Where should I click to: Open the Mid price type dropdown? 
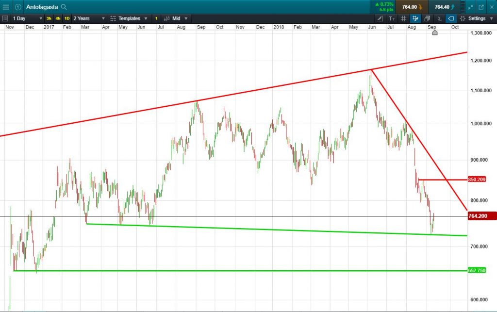176,18
